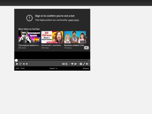This screenshot has height=114, width=152.
Task: Show next suggested videos with chevron arrow
Action: (86, 37)
